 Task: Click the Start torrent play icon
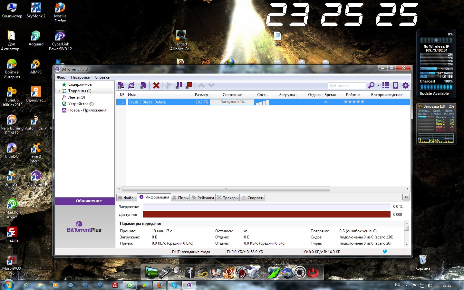pyautogui.click(x=168, y=85)
